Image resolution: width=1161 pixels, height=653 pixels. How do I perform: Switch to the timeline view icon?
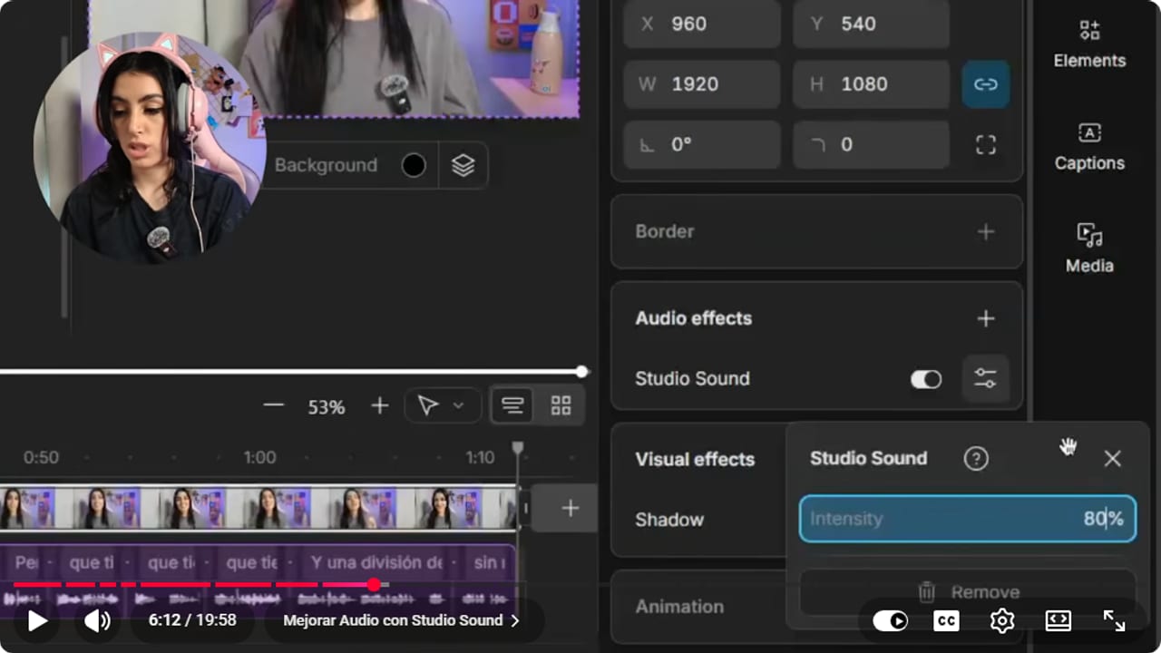tap(512, 406)
